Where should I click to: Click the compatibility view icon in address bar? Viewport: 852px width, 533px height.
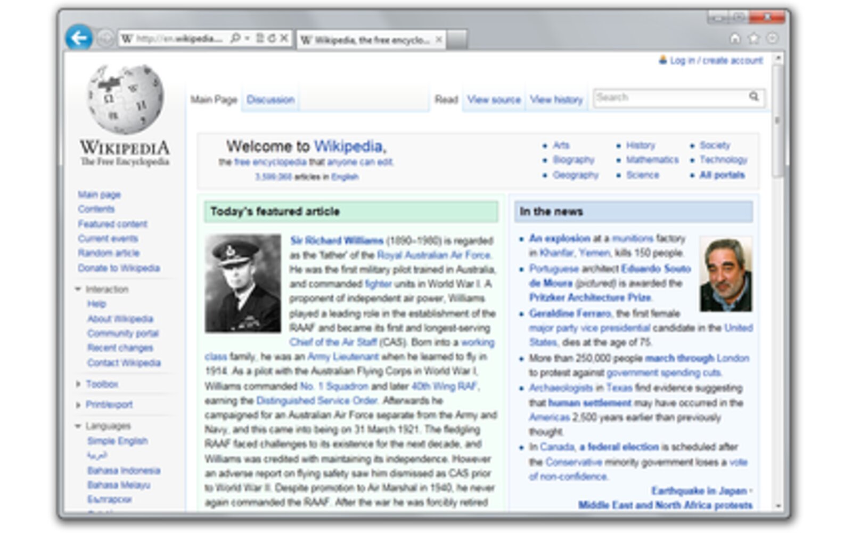260,38
